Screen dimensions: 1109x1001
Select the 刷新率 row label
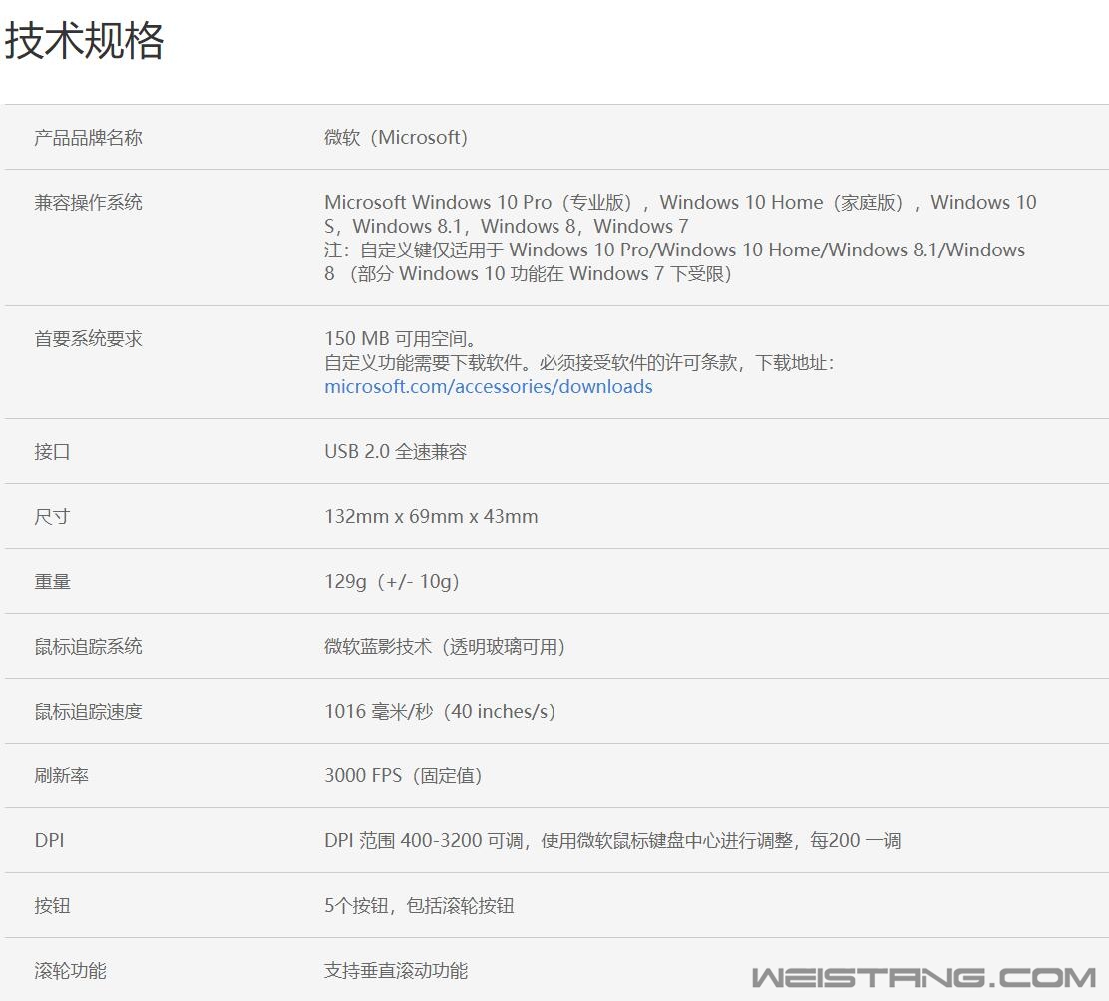(x=62, y=776)
